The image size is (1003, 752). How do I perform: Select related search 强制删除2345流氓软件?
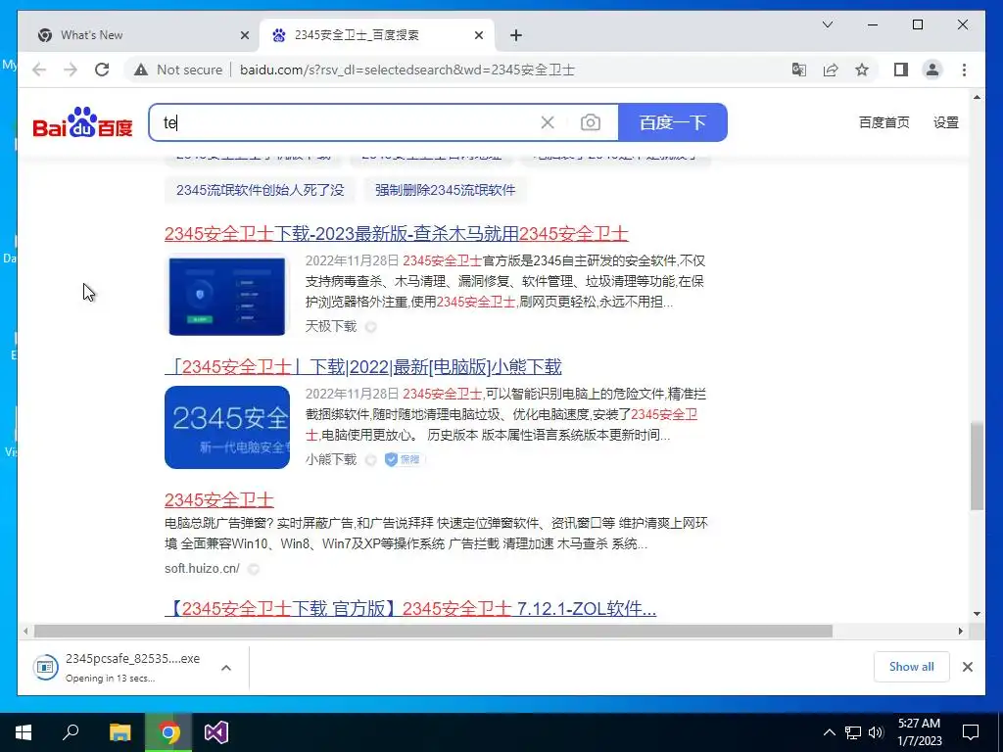tap(446, 190)
